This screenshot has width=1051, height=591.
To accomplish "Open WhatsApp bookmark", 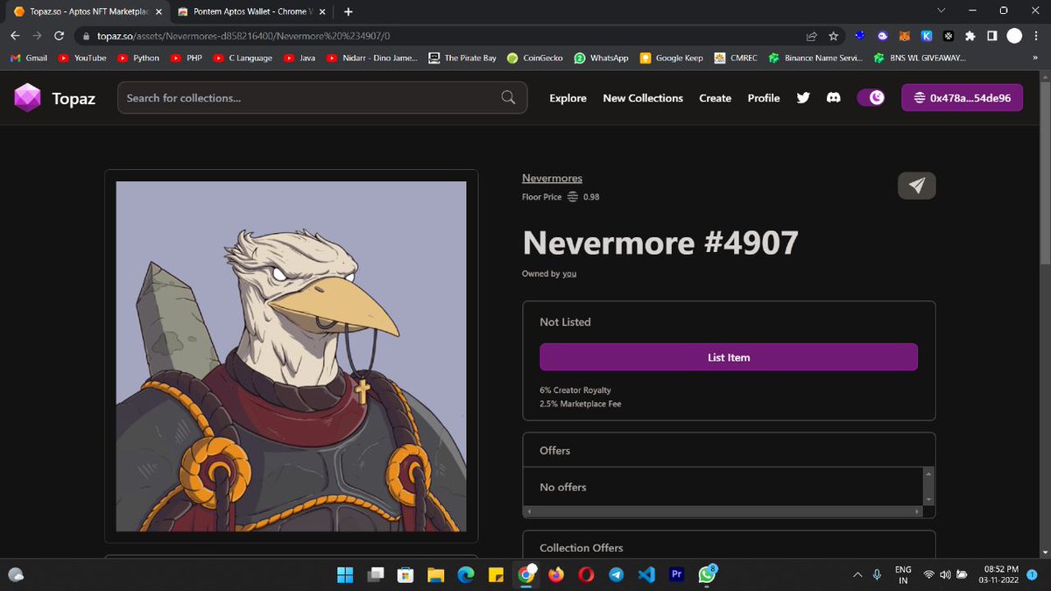I will [x=602, y=58].
